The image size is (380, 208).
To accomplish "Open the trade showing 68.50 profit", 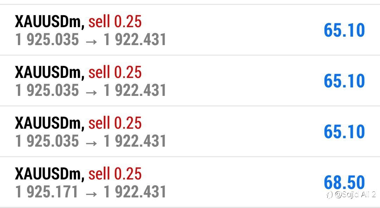I will click(x=190, y=182).
